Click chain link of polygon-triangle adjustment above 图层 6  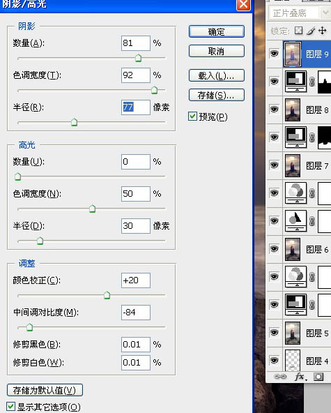[311, 221]
